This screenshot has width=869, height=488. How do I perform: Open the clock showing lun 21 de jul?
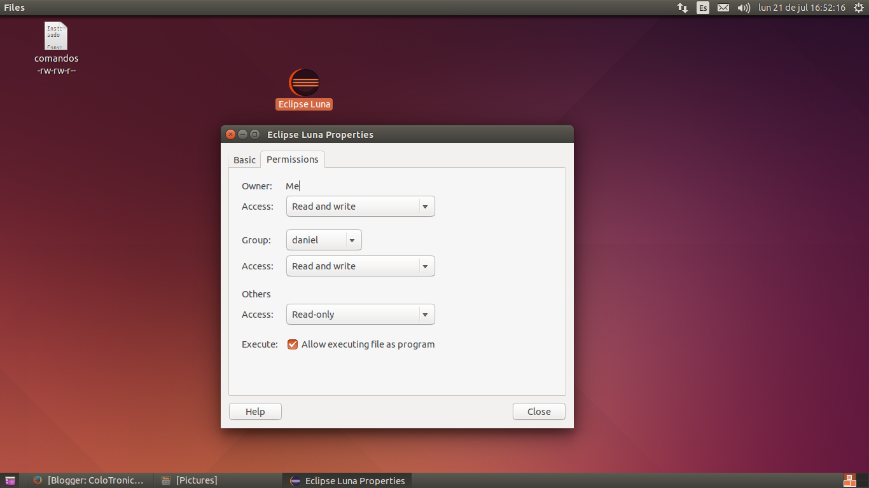tap(802, 8)
